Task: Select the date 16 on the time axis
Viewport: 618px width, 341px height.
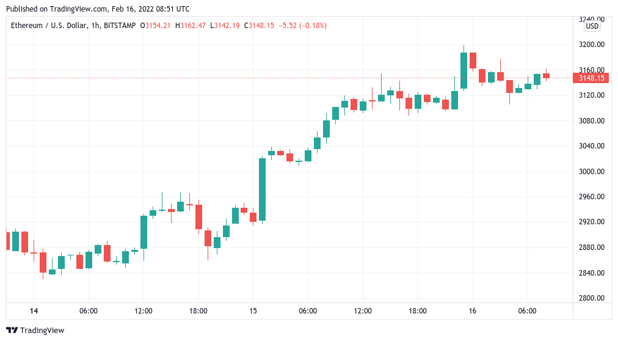Action: click(x=472, y=311)
